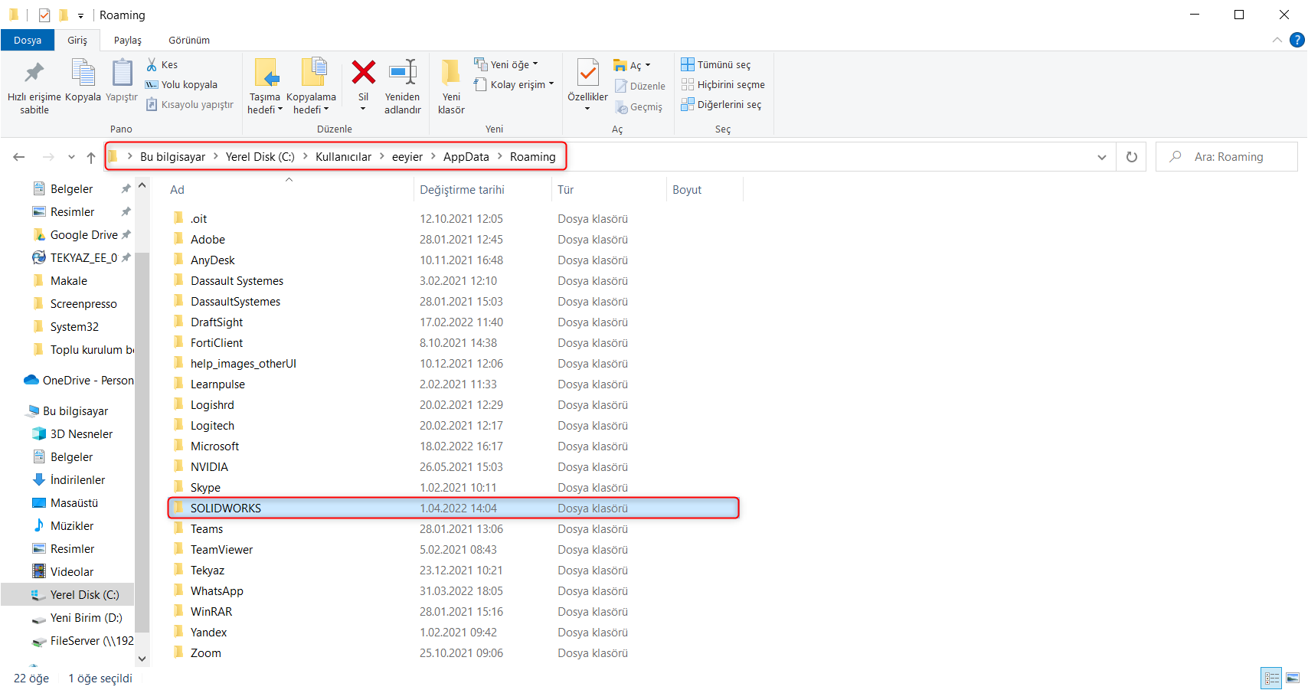Go up one folder level arrow
Screen dimensions: 1308x690
(91, 157)
